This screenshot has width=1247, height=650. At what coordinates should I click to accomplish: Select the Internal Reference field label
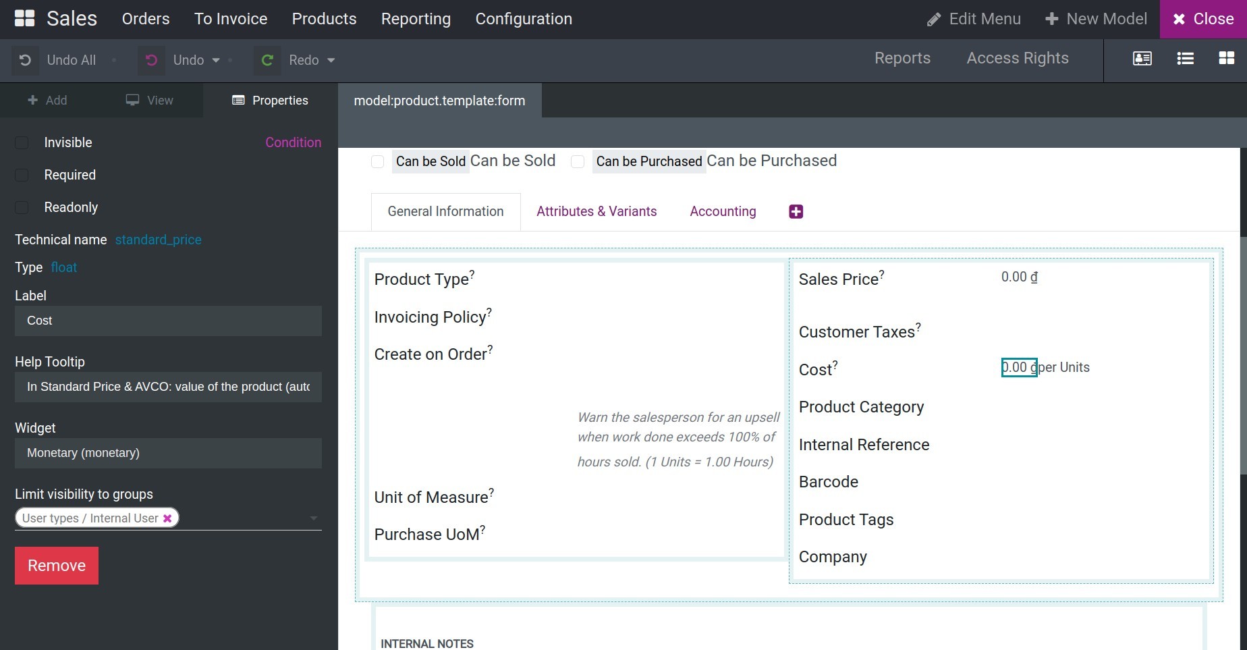[864, 445]
